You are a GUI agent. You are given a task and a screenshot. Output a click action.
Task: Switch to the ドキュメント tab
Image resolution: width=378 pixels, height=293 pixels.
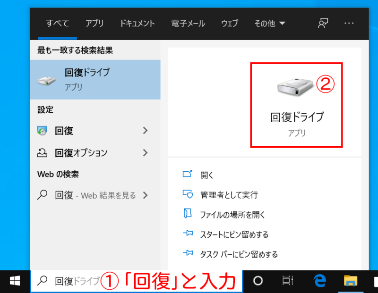tap(137, 23)
